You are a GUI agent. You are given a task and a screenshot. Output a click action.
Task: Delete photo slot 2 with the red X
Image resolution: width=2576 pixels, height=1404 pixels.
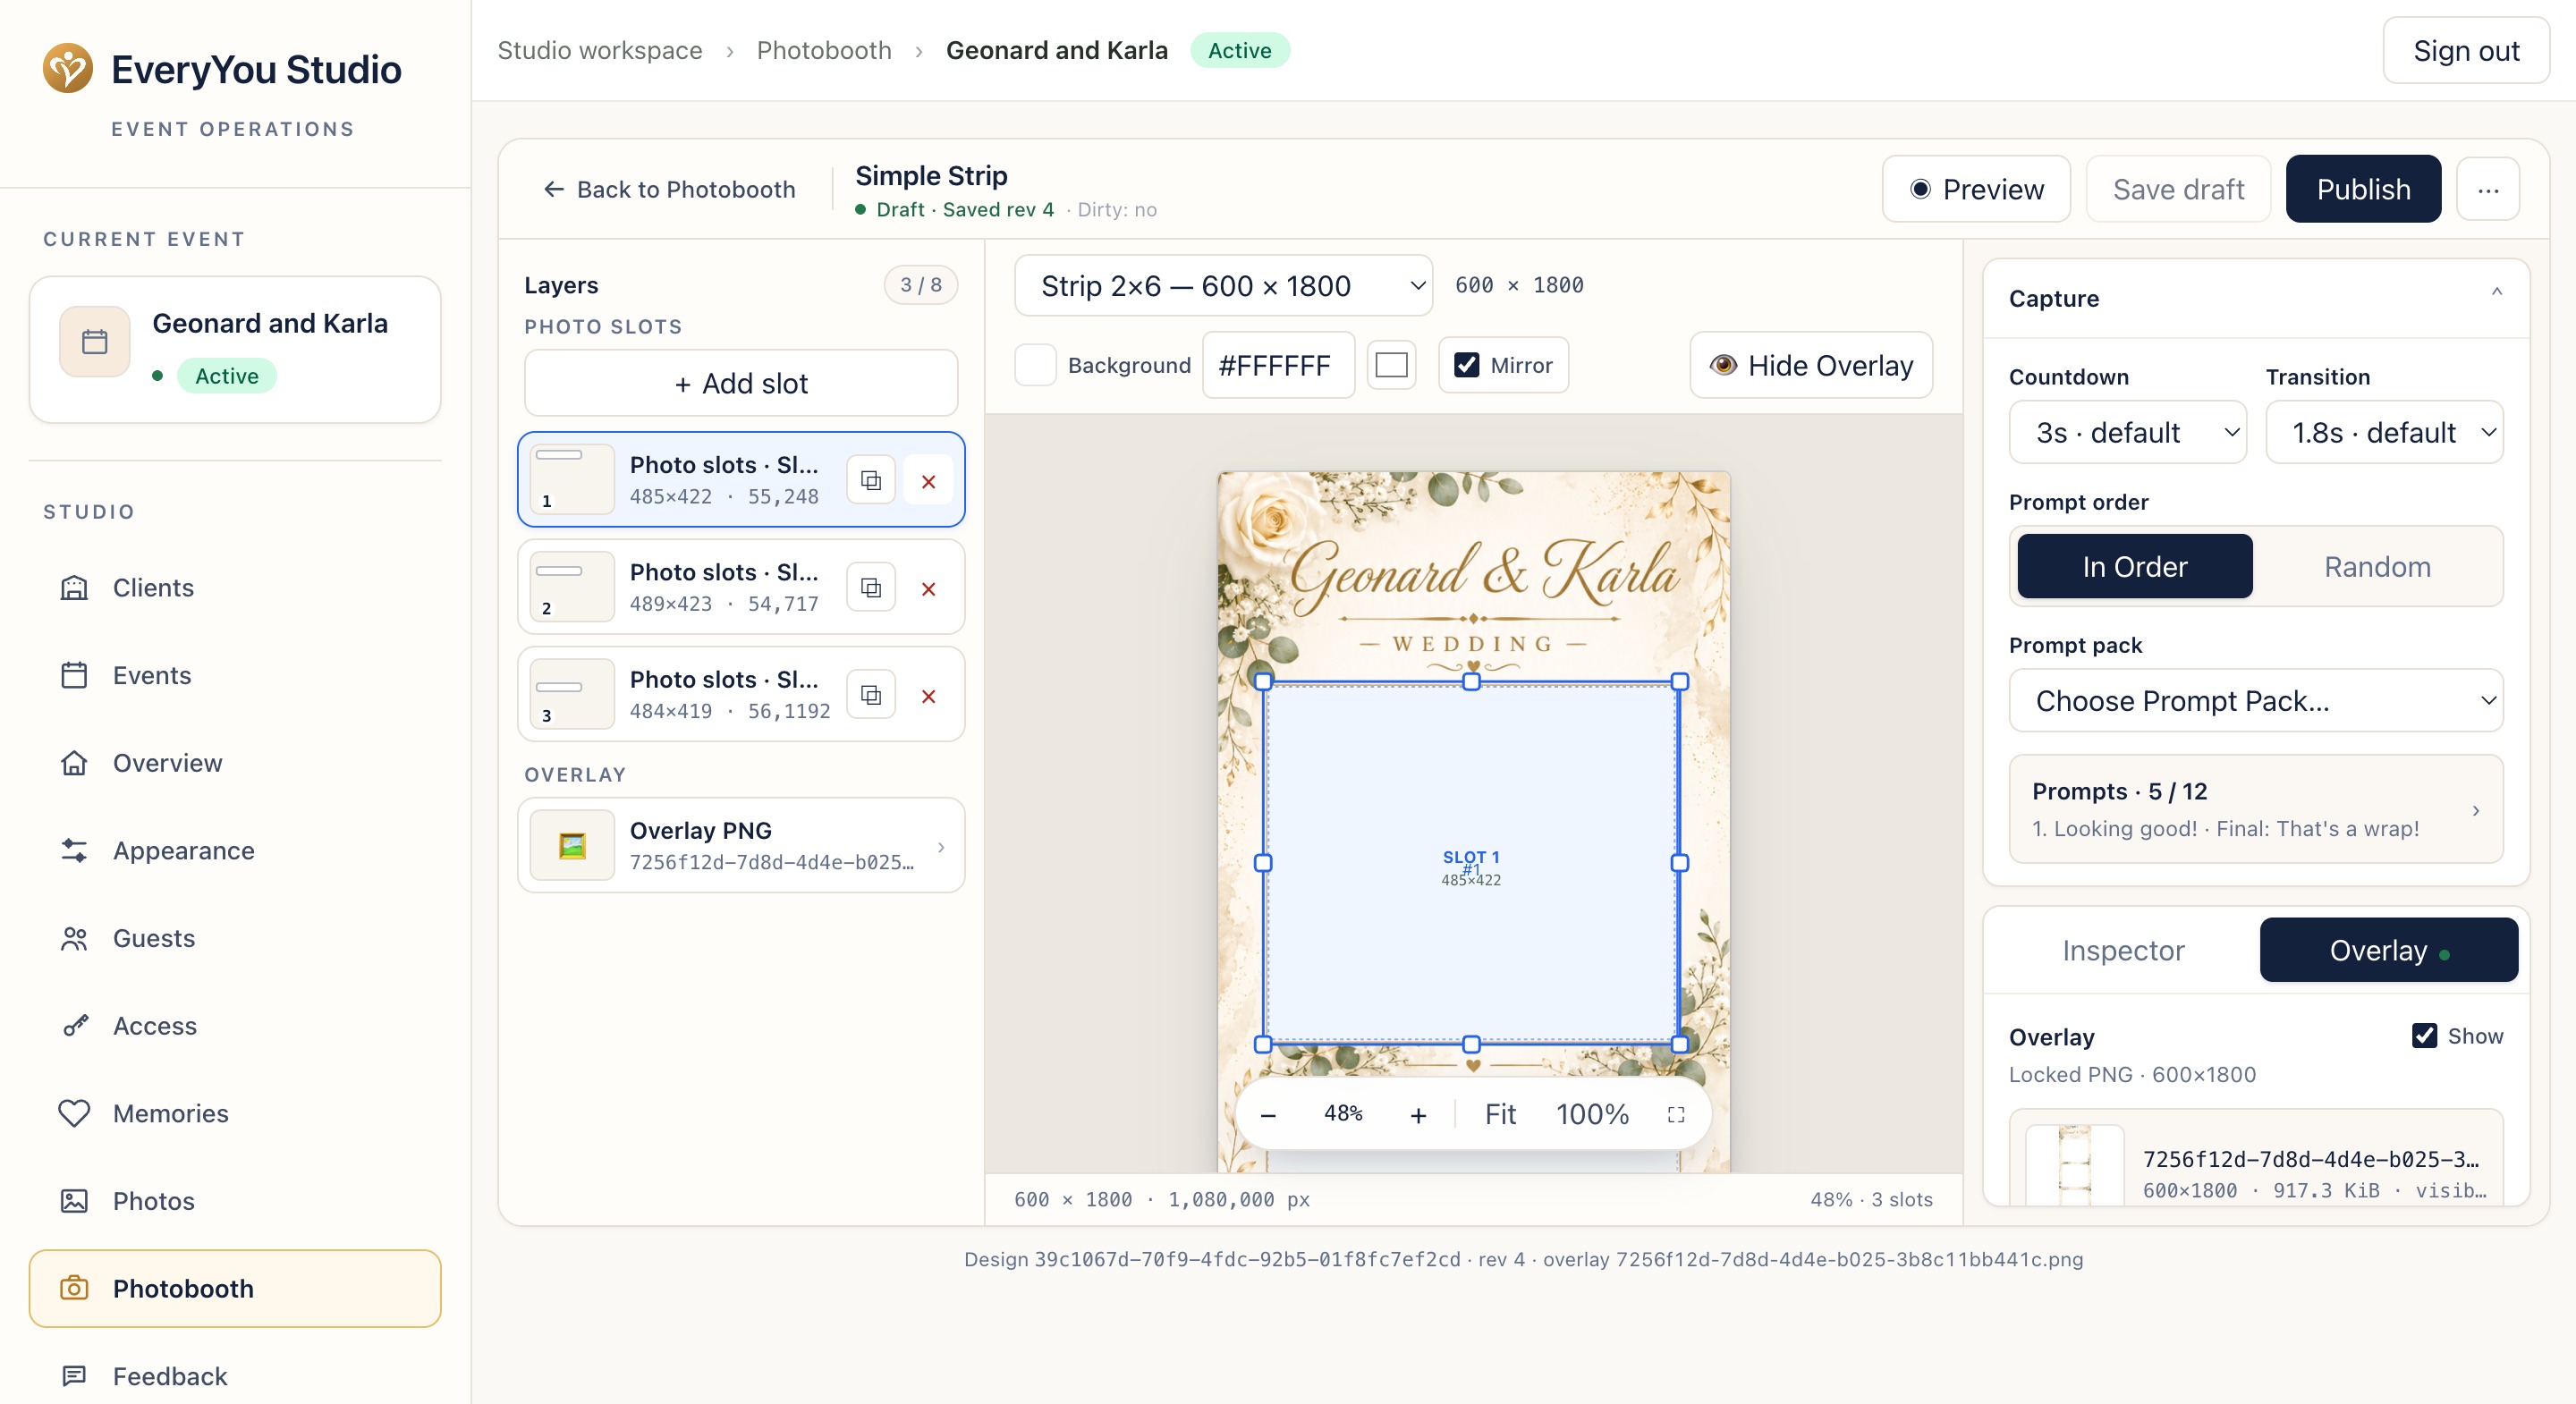coord(929,589)
